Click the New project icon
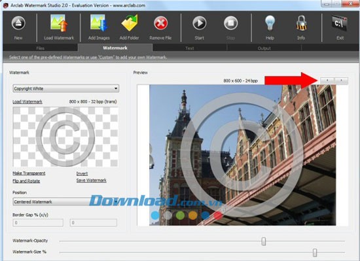The height and width of the screenshot is (261, 360). (18, 23)
